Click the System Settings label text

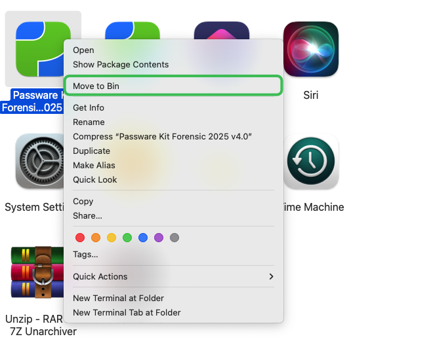pyautogui.click(x=34, y=207)
